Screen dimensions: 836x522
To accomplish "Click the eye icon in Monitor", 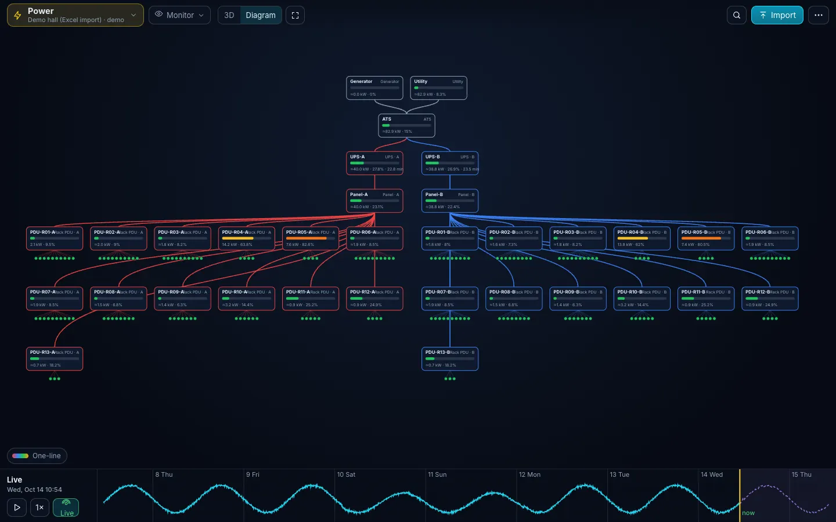I will point(158,14).
